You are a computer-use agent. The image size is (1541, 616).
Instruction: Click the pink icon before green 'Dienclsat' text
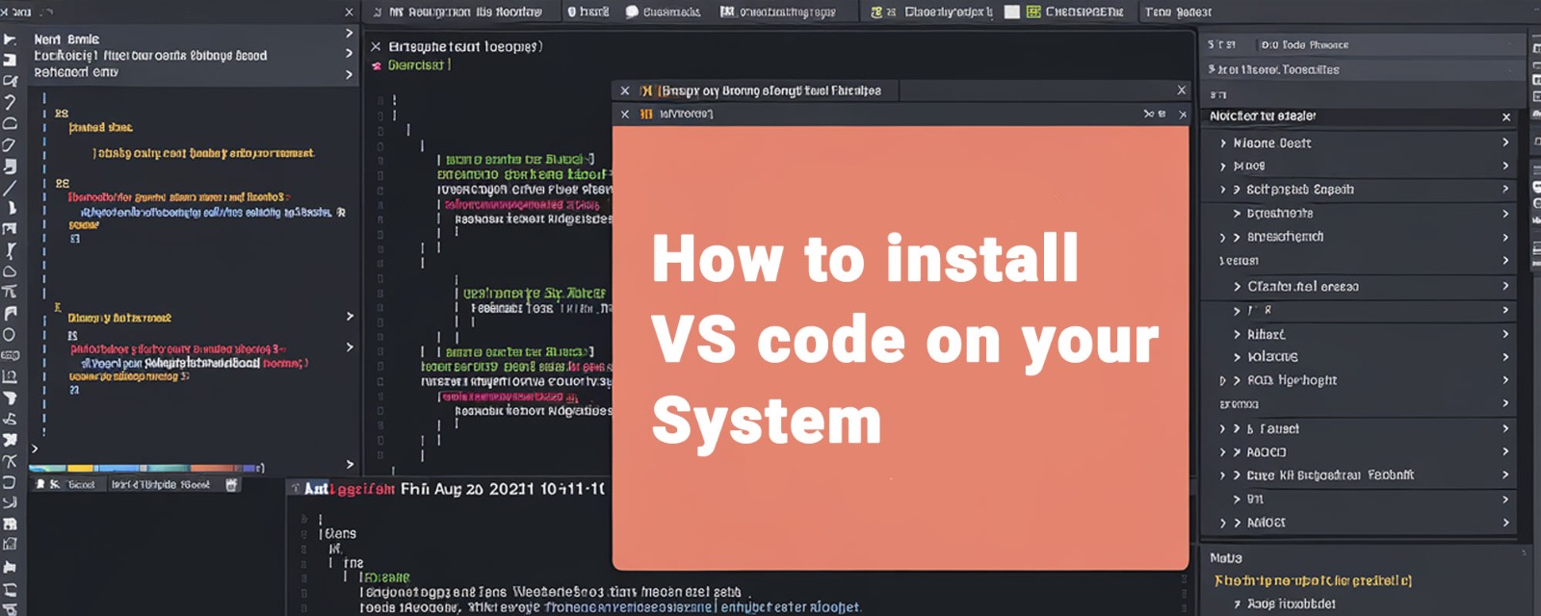point(377,66)
